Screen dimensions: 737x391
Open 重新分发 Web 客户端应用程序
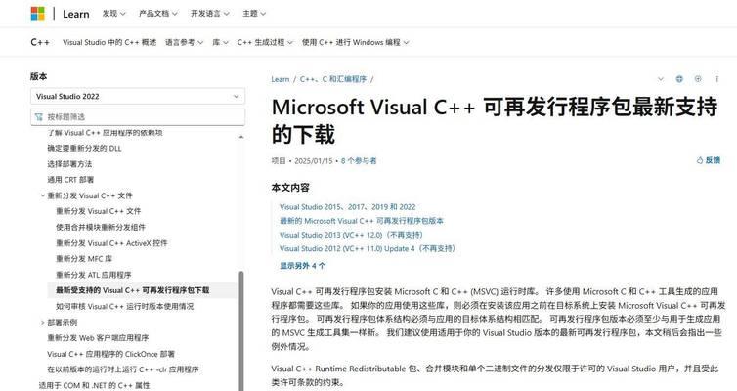[98, 338]
